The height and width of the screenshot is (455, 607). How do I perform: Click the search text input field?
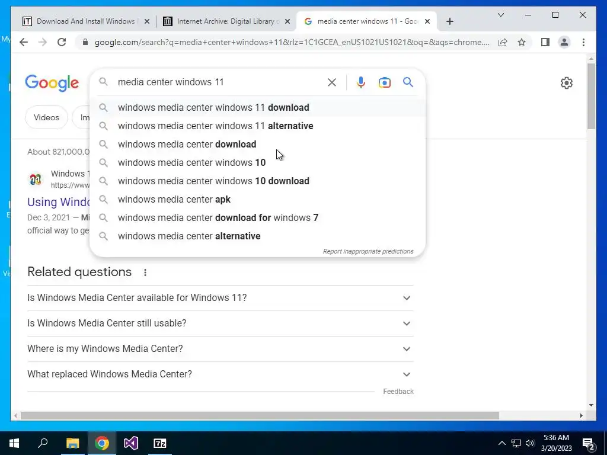click(x=221, y=82)
